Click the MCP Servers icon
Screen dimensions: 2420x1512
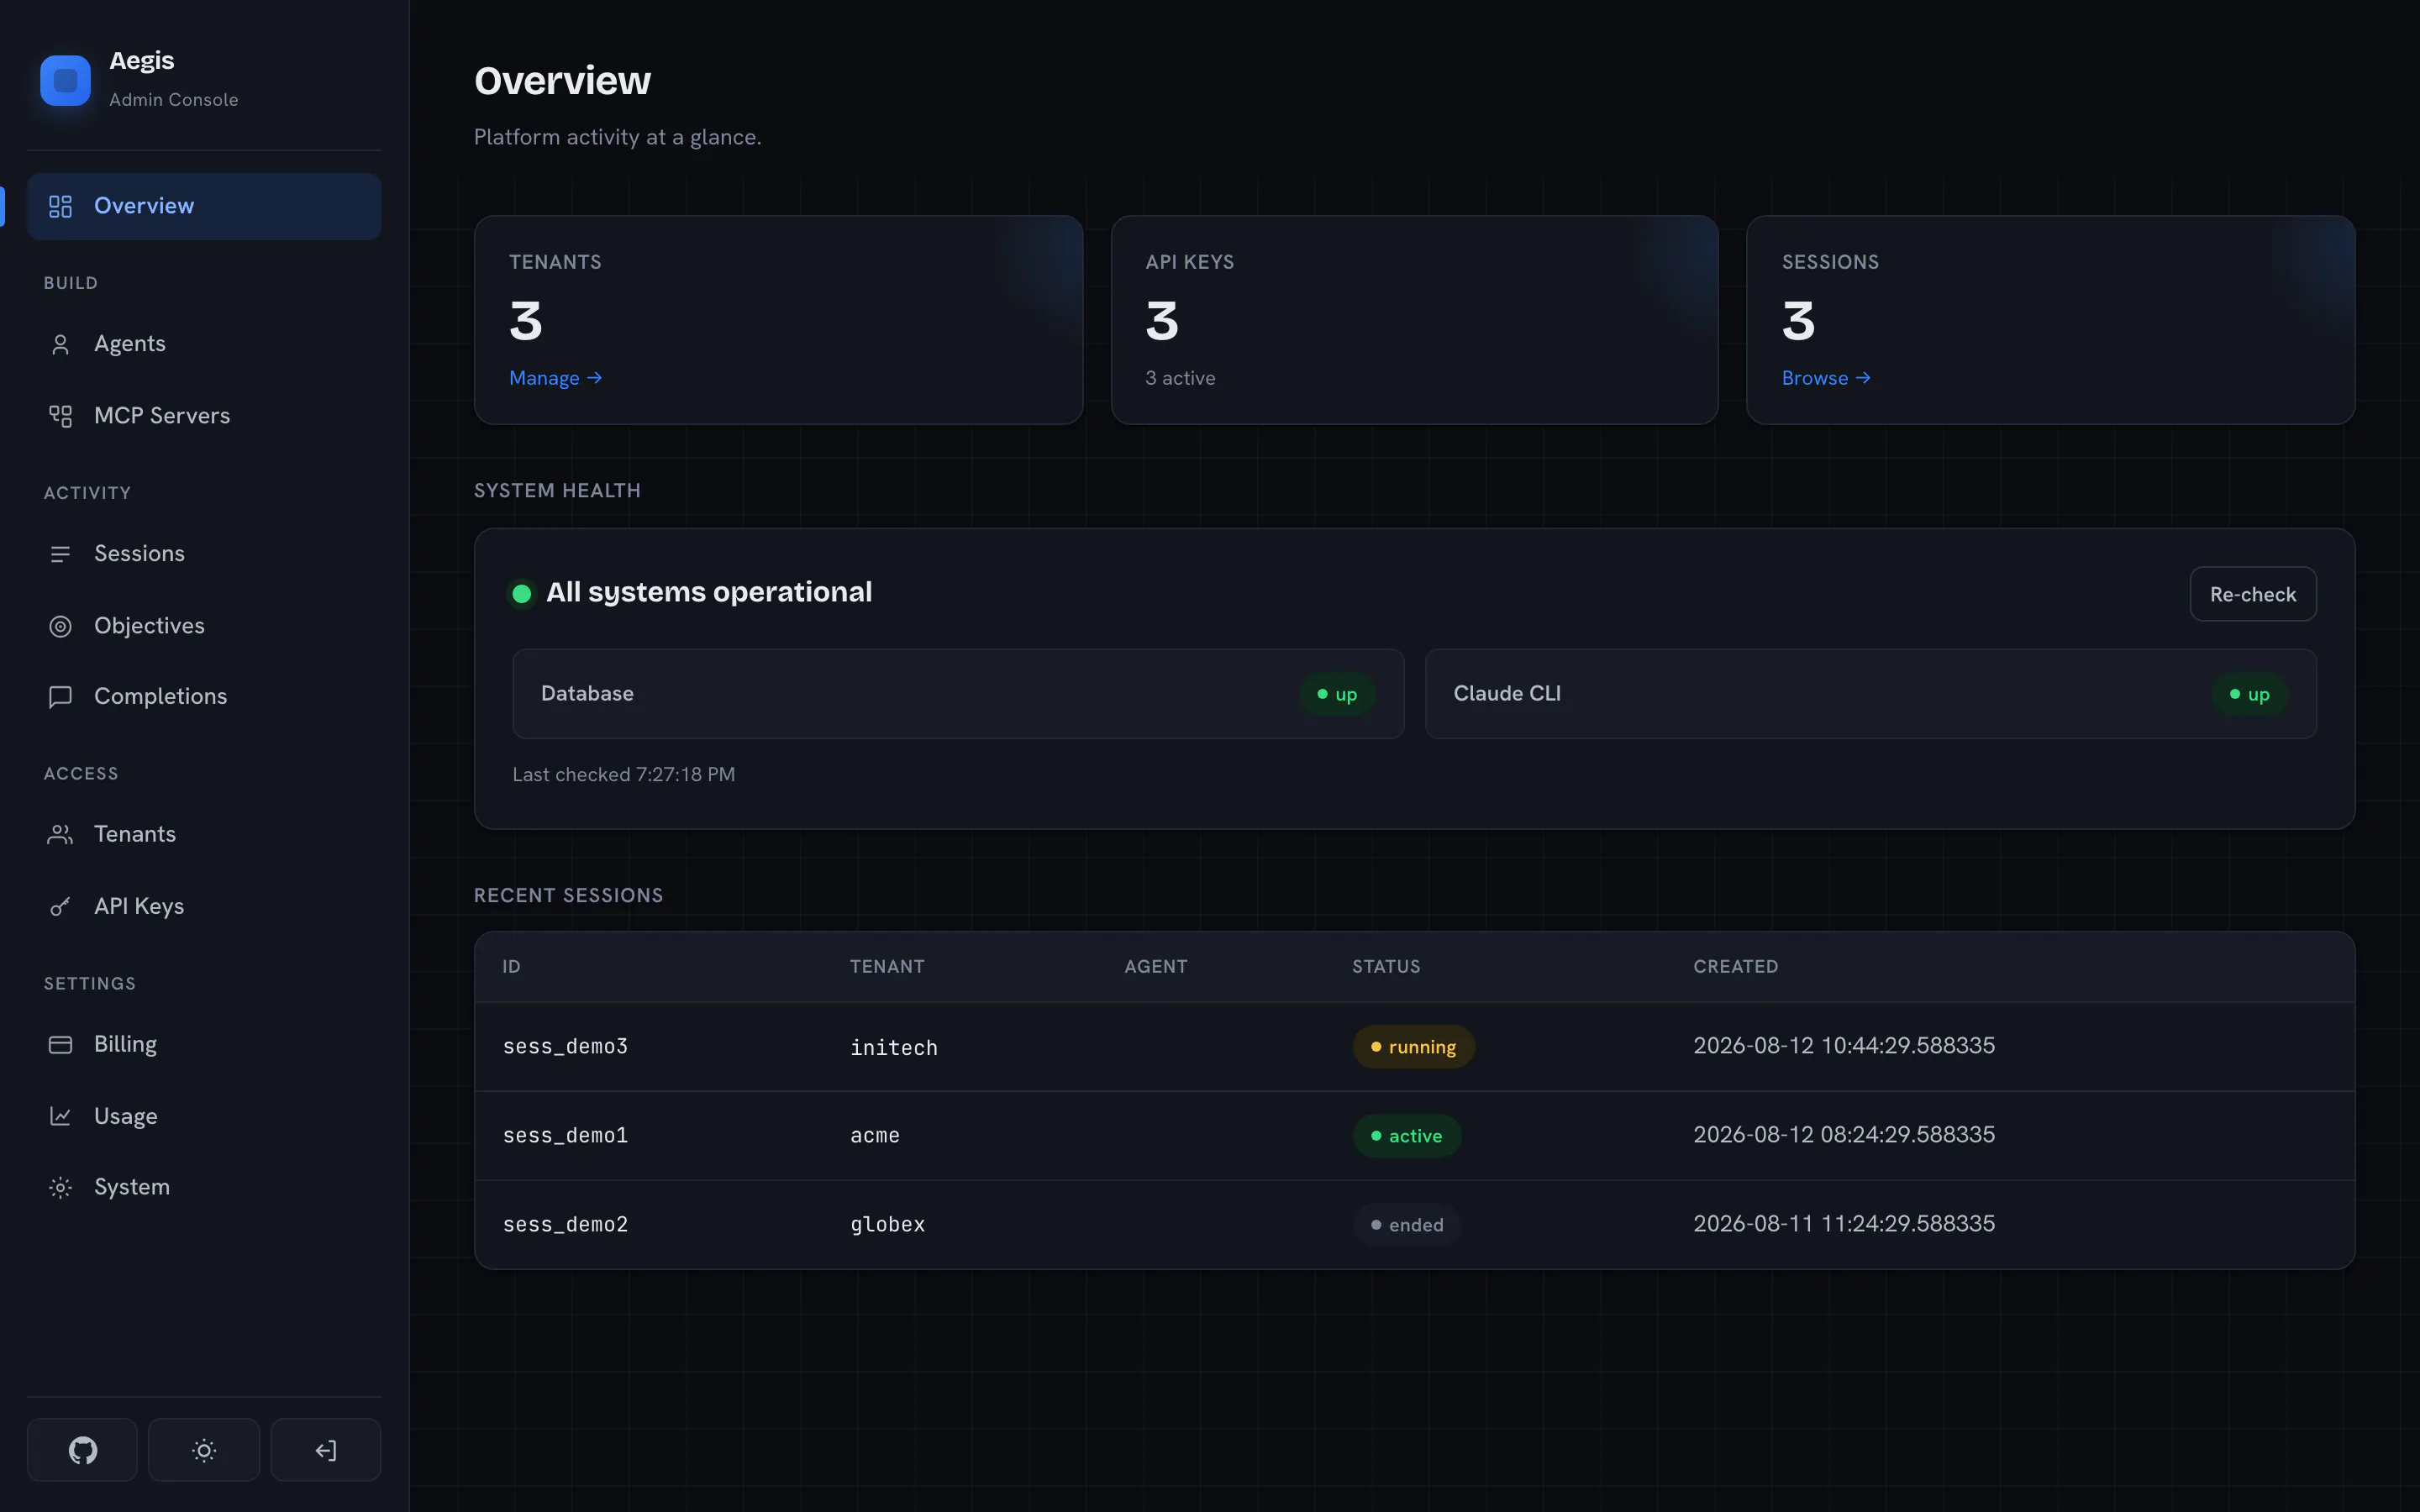point(60,416)
